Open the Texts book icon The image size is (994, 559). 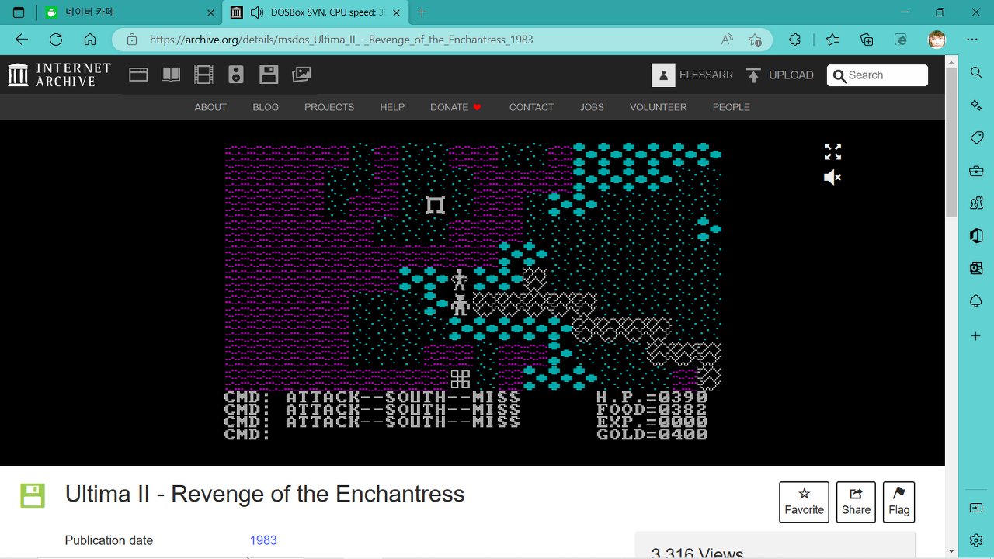point(171,75)
